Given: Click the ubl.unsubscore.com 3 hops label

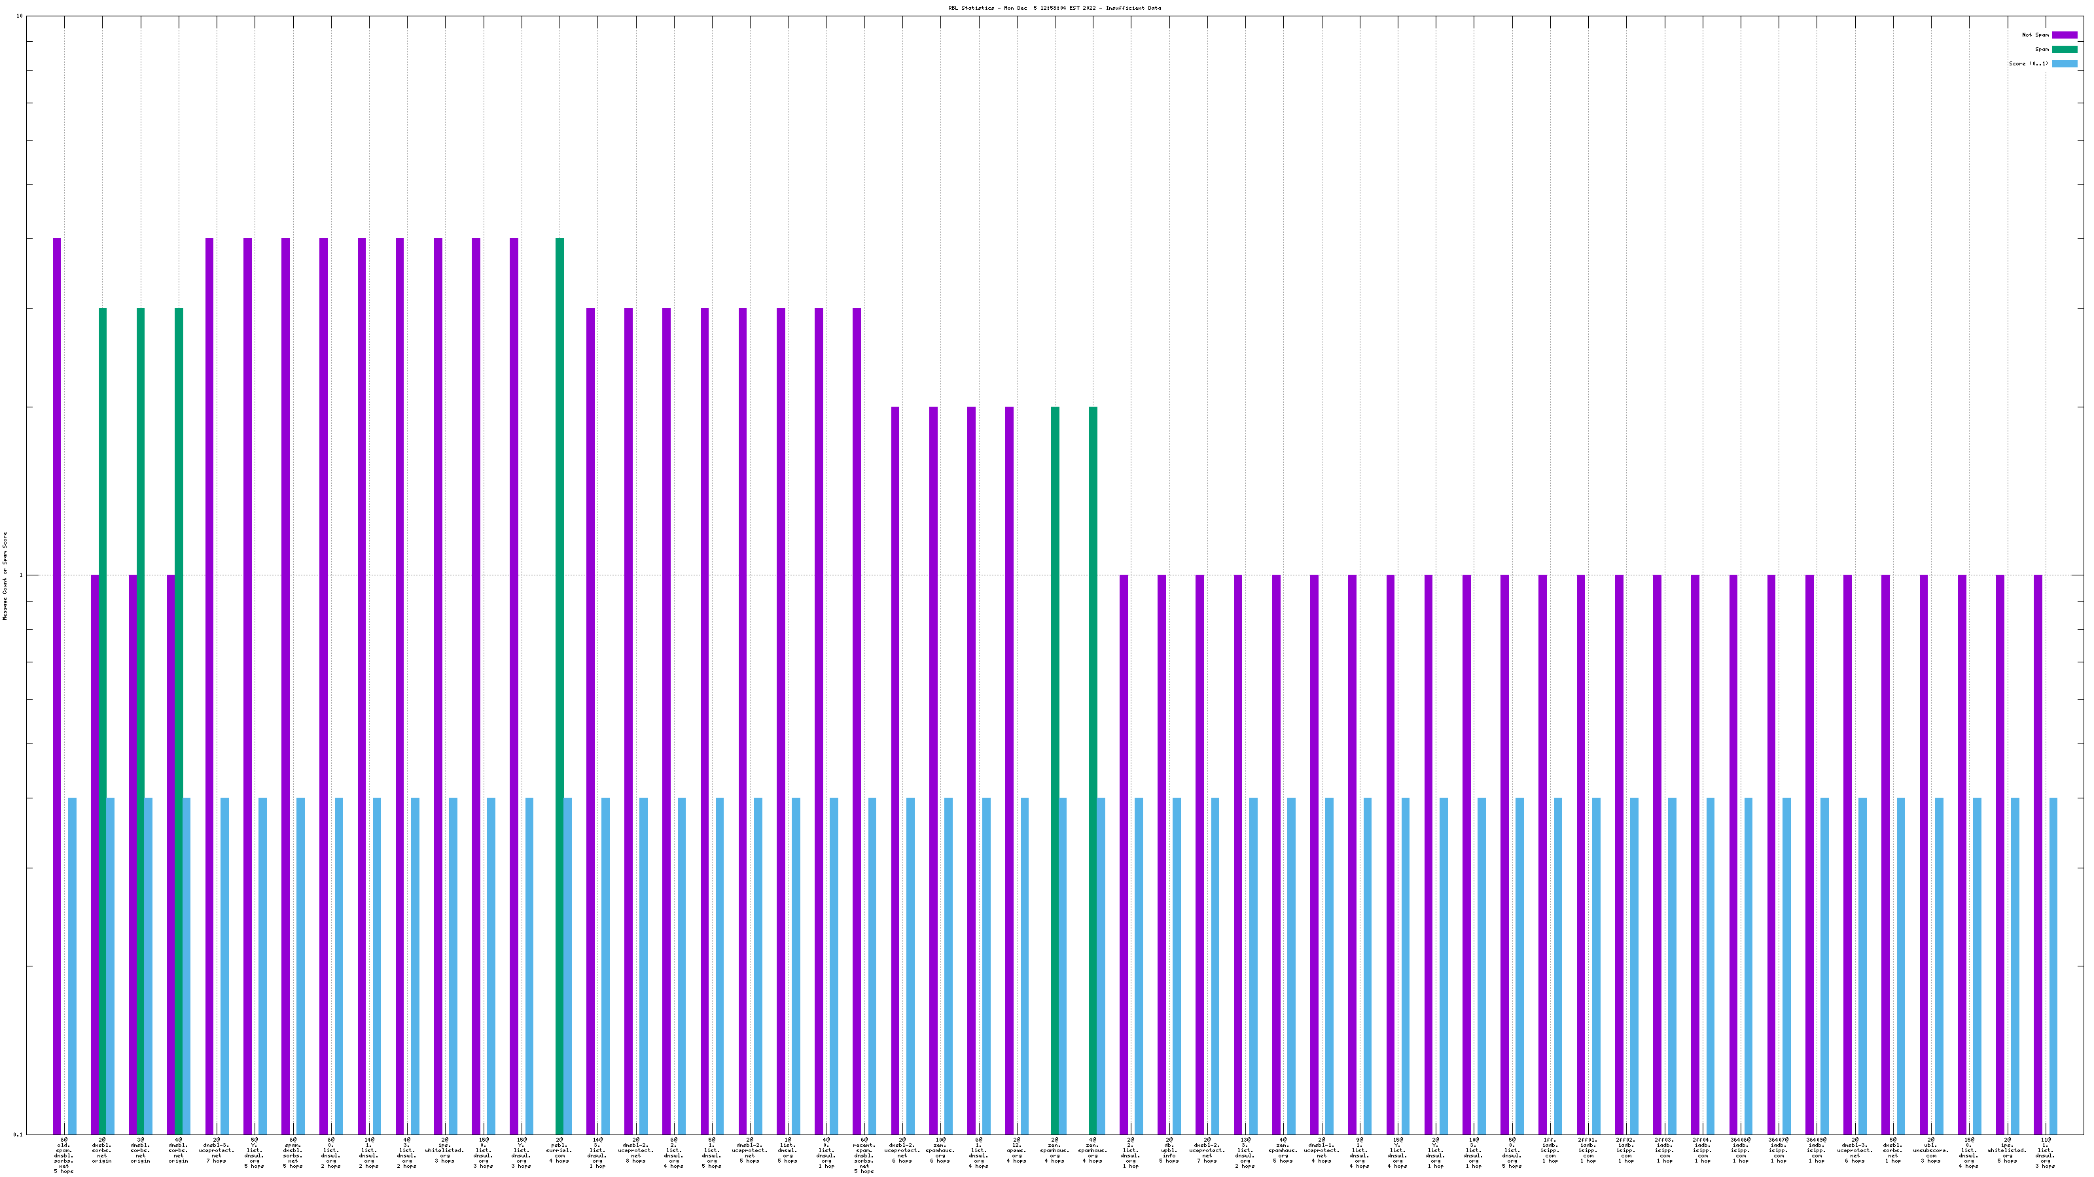Looking at the screenshot, I should click(1930, 1150).
